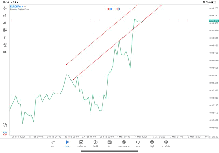Switch to the ราคา (Quotes) tab
219x153 pixels.
point(53,143)
